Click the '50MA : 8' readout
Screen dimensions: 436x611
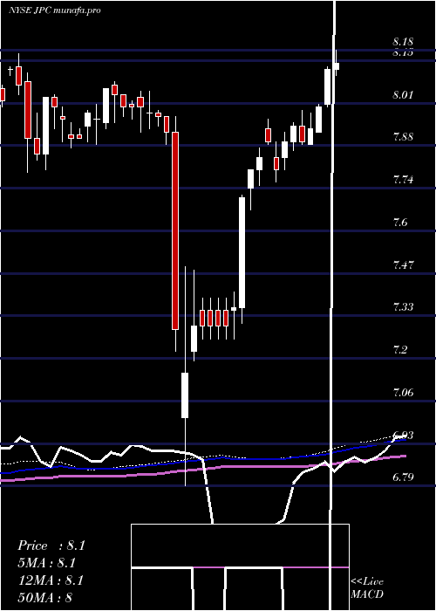[44, 598]
